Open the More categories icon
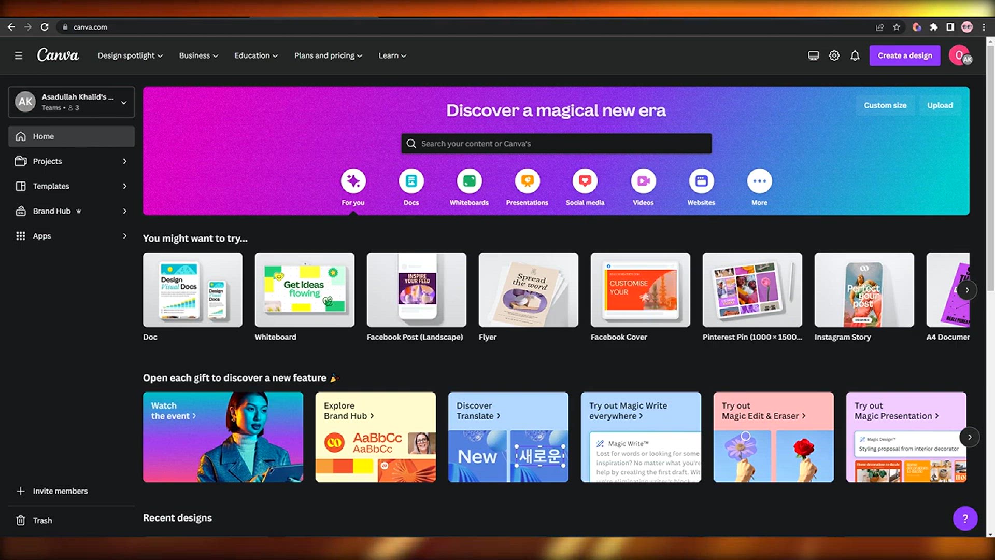This screenshot has height=560, width=995. [x=760, y=181]
